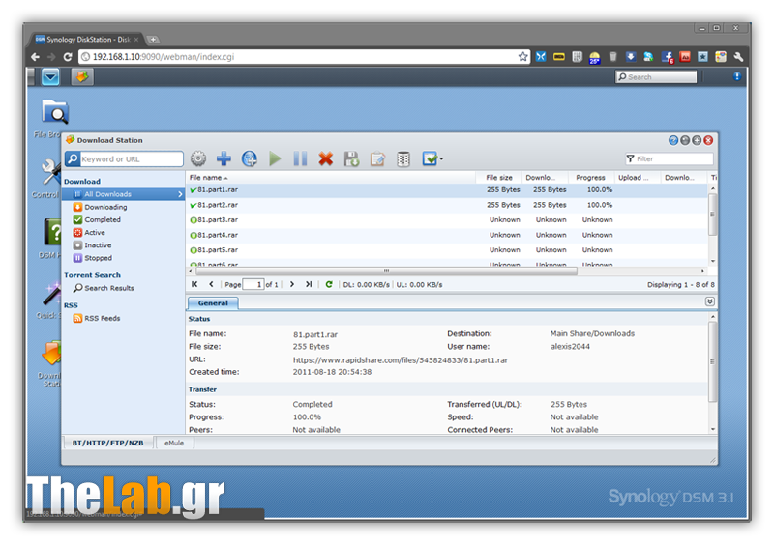
Task: Edit selected task with notepad icon
Action: click(377, 158)
